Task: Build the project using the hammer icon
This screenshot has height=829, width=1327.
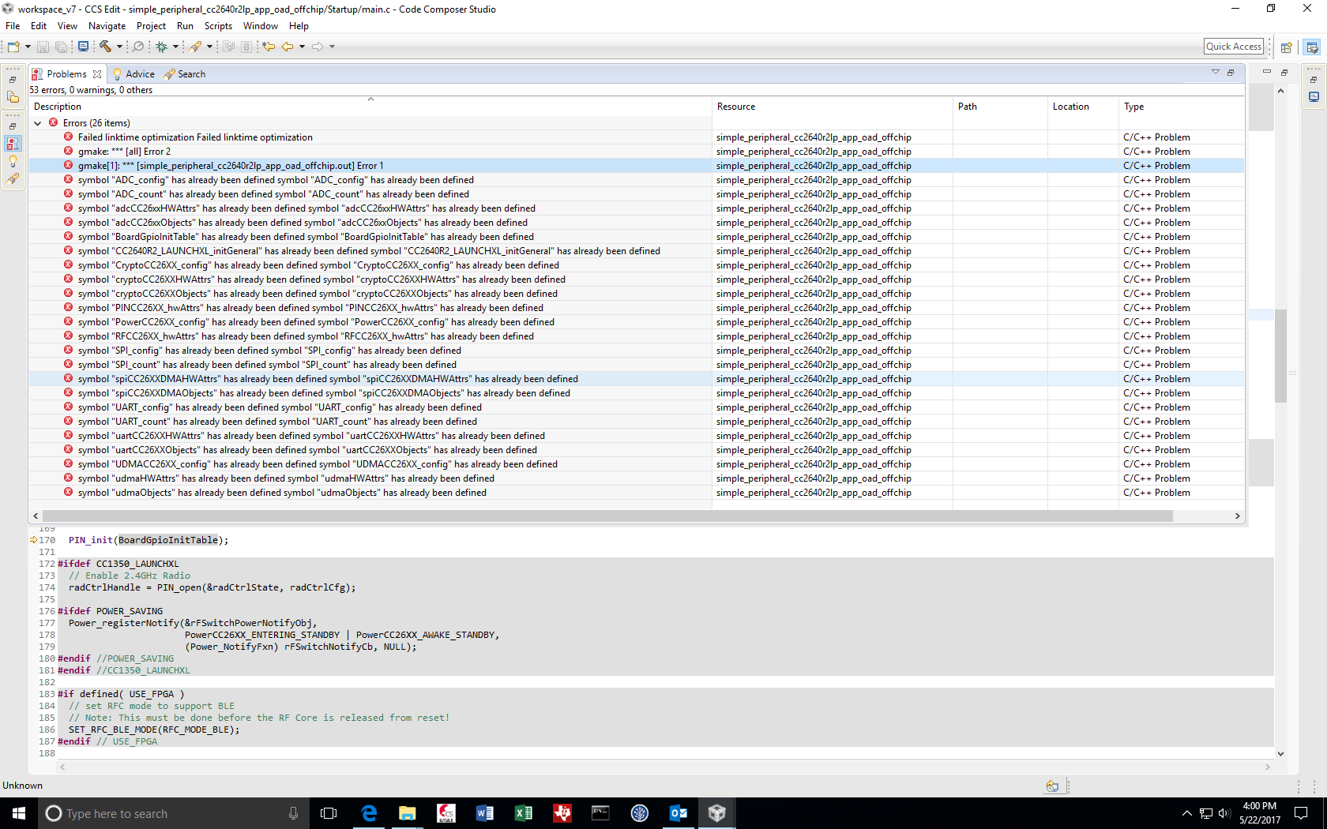Action: (x=105, y=47)
